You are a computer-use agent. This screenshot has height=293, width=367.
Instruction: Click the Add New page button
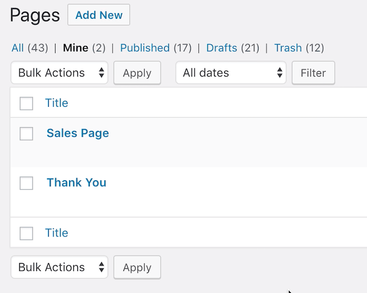pos(99,15)
